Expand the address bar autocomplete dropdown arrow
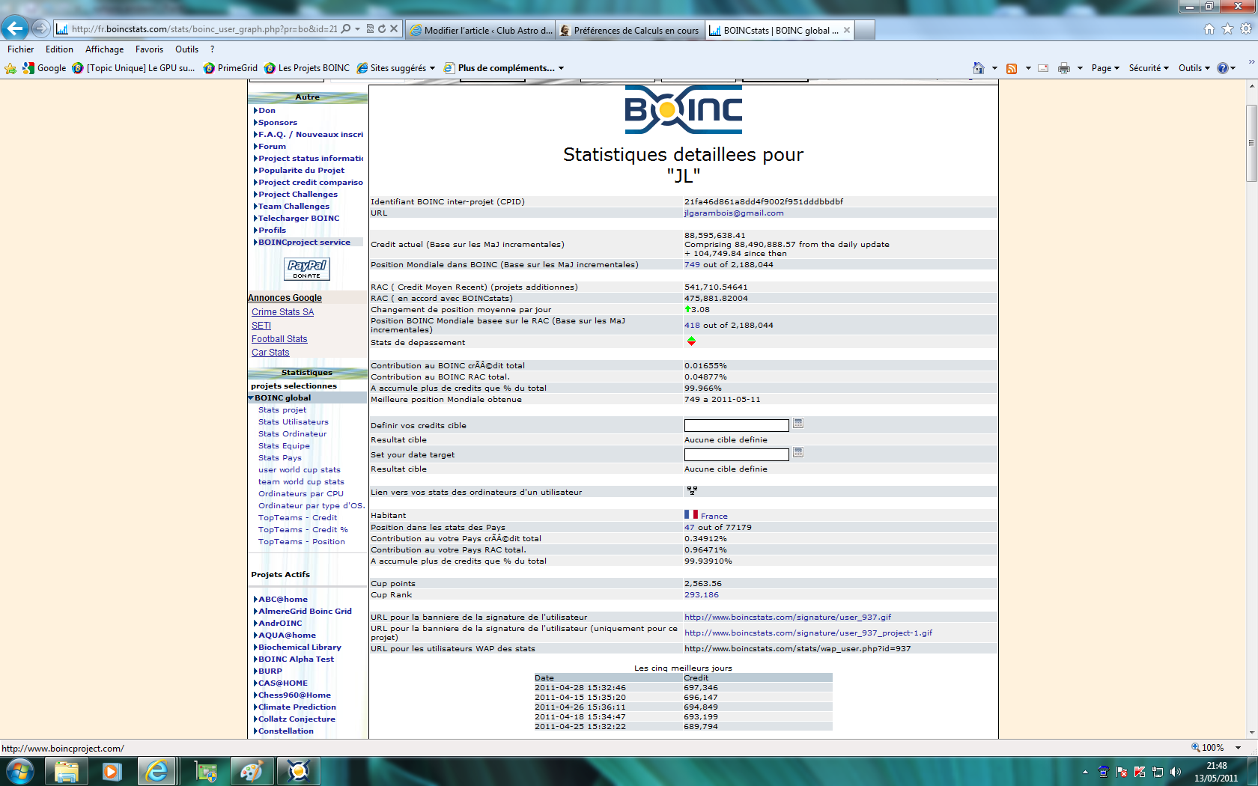The height and width of the screenshot is (786, 1258). (358, 29)
